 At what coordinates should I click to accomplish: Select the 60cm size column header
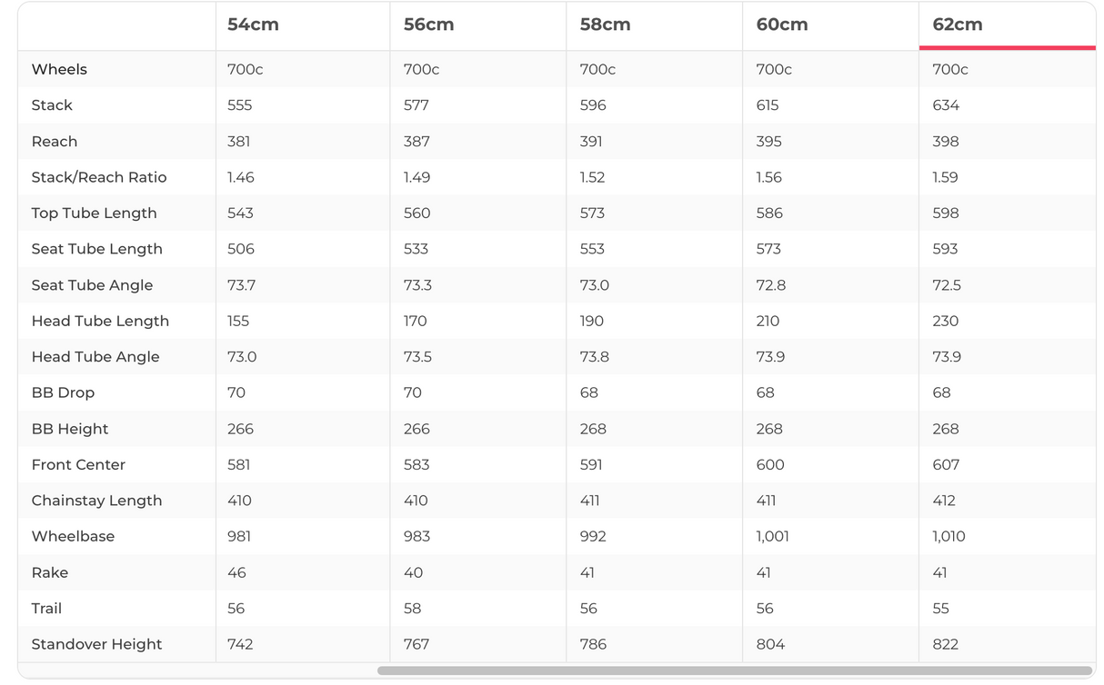click(x=781, y=25)
